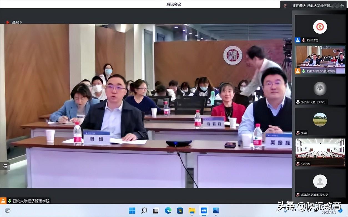
Task: Click the 正在讲话 speaker status bar
Action: [312, 5]
